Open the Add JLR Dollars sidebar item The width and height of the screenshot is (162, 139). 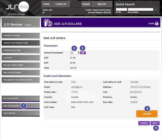click(x=21, y=106)
